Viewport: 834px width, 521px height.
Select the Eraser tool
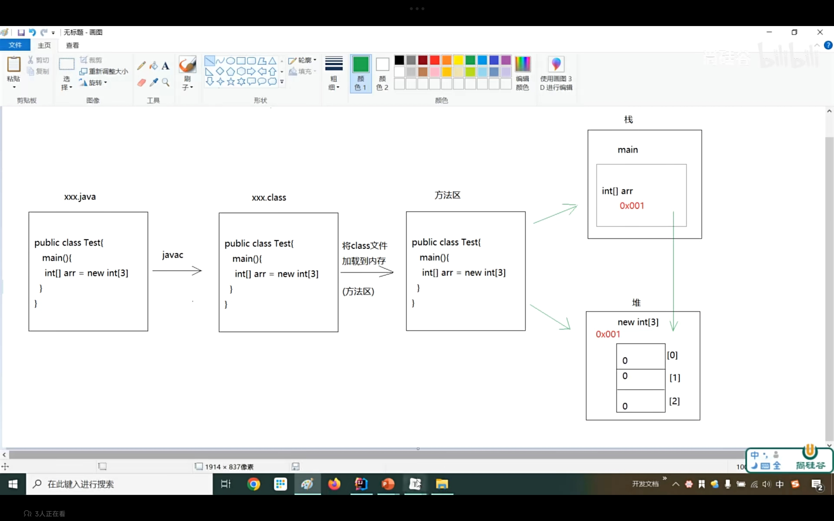(x=141, y=82)
